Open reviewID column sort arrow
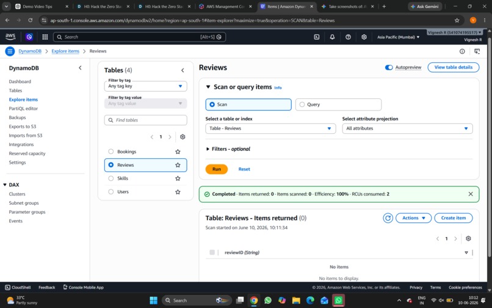Viewport: 492px width, 308px height. click(x=466, y=252)
